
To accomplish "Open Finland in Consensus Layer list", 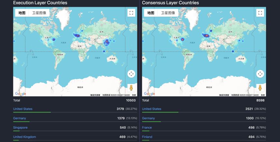I will pyautogui.click(x=147, y=137).
